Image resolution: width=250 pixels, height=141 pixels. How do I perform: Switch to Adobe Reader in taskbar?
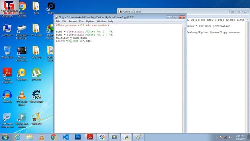[x=90, y=137]
